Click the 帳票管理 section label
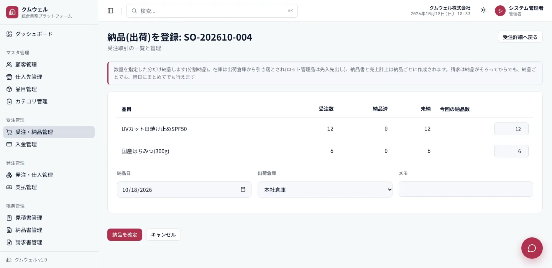The height and width of the screenshot is (268, 552). (15, 206)
